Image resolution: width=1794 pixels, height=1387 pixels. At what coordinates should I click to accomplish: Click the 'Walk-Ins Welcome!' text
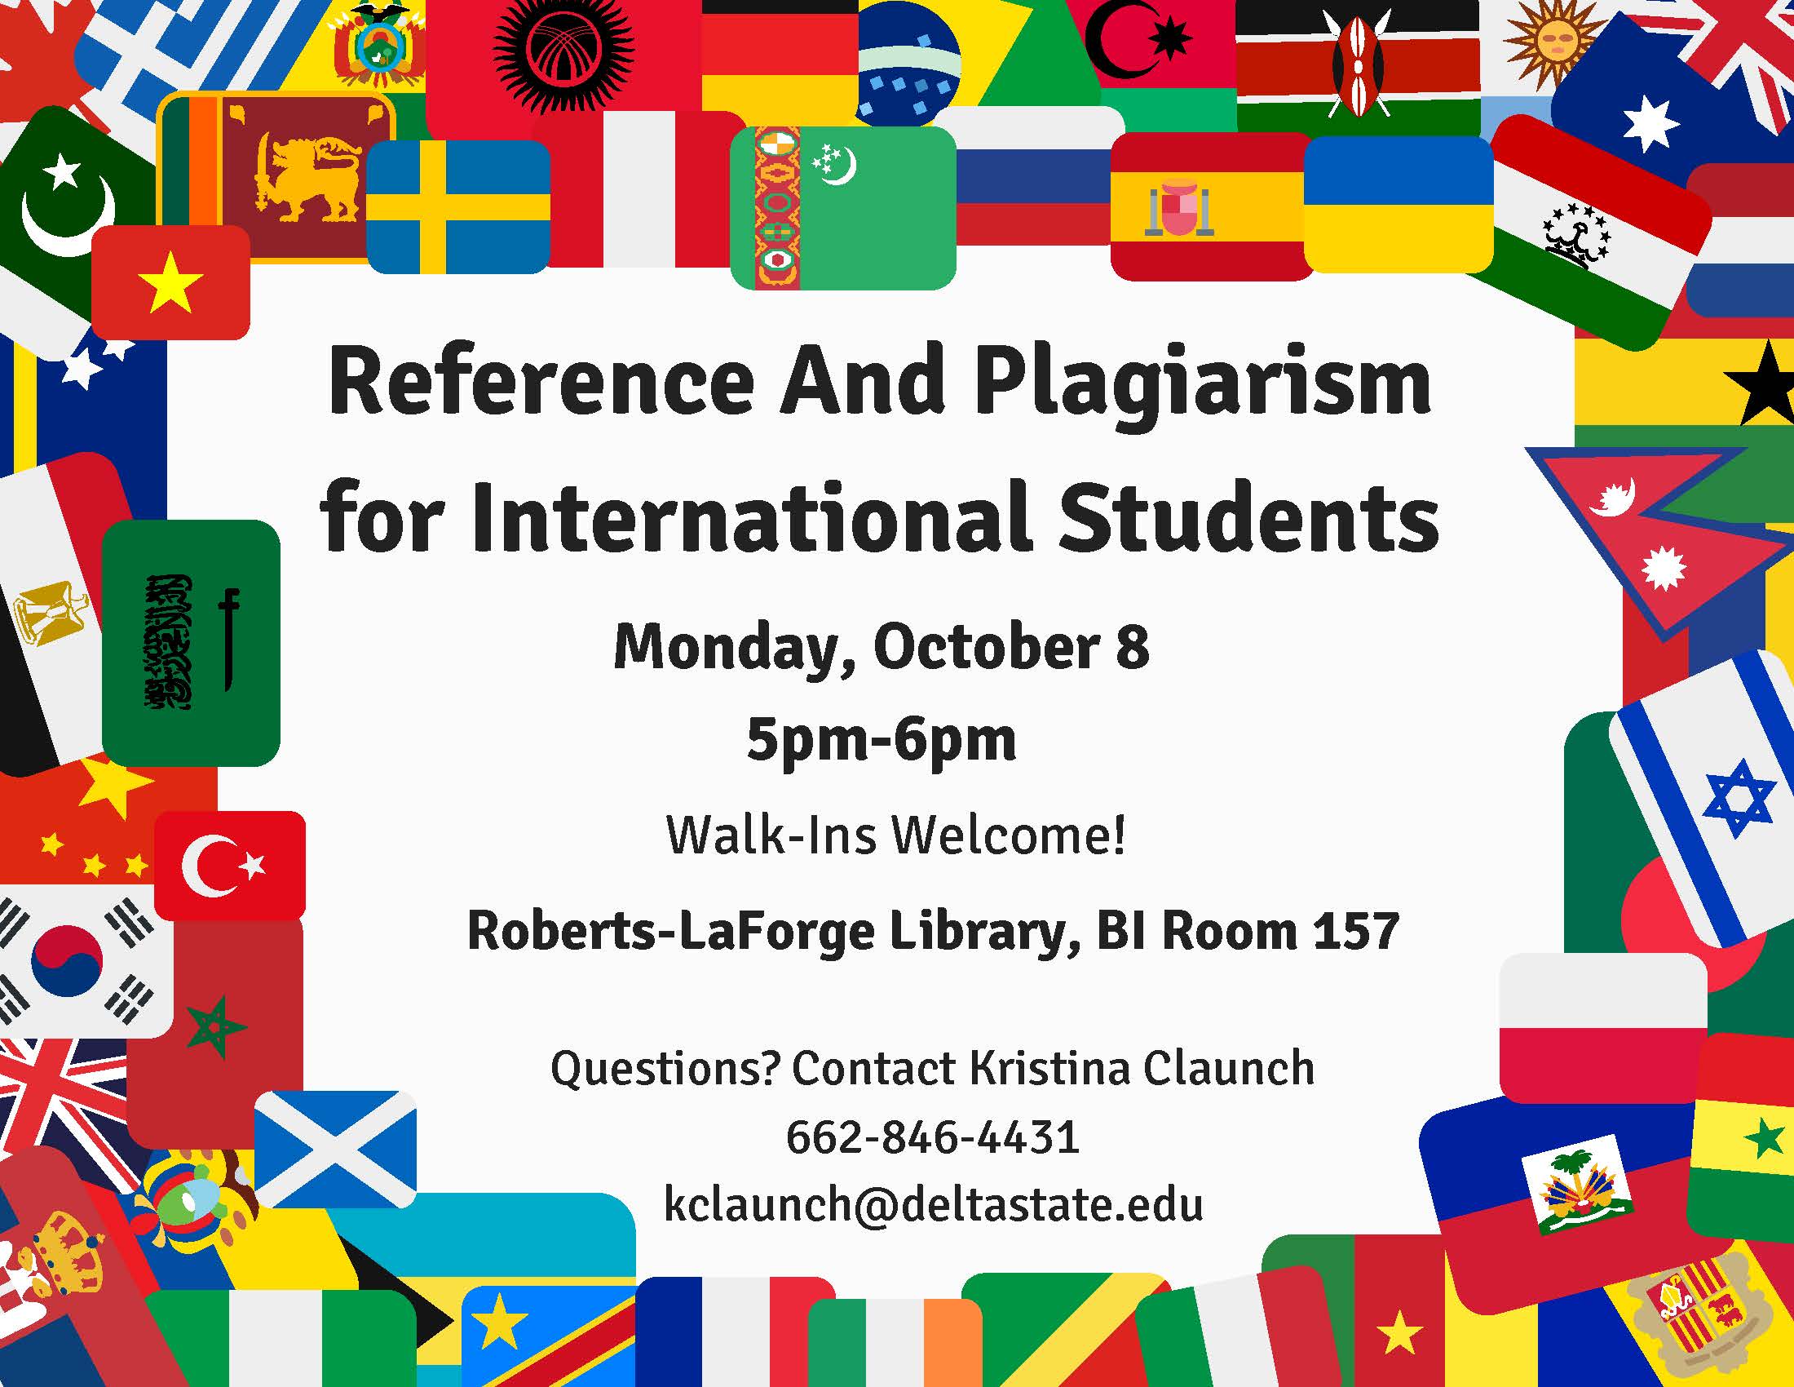(x=895, y=835)
